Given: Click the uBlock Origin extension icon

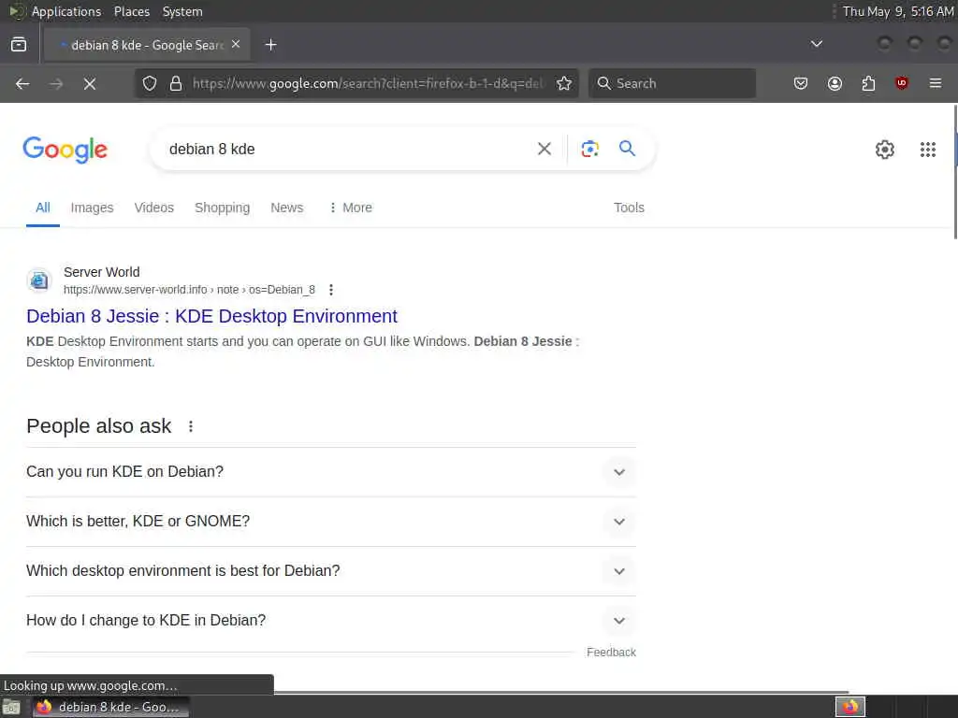Looking at the screenshot, I should pyautogui.click(x=902, y=83).
